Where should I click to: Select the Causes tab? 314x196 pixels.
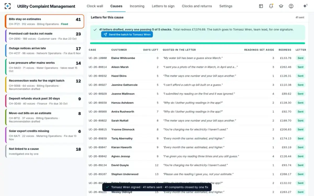(116, 6)
